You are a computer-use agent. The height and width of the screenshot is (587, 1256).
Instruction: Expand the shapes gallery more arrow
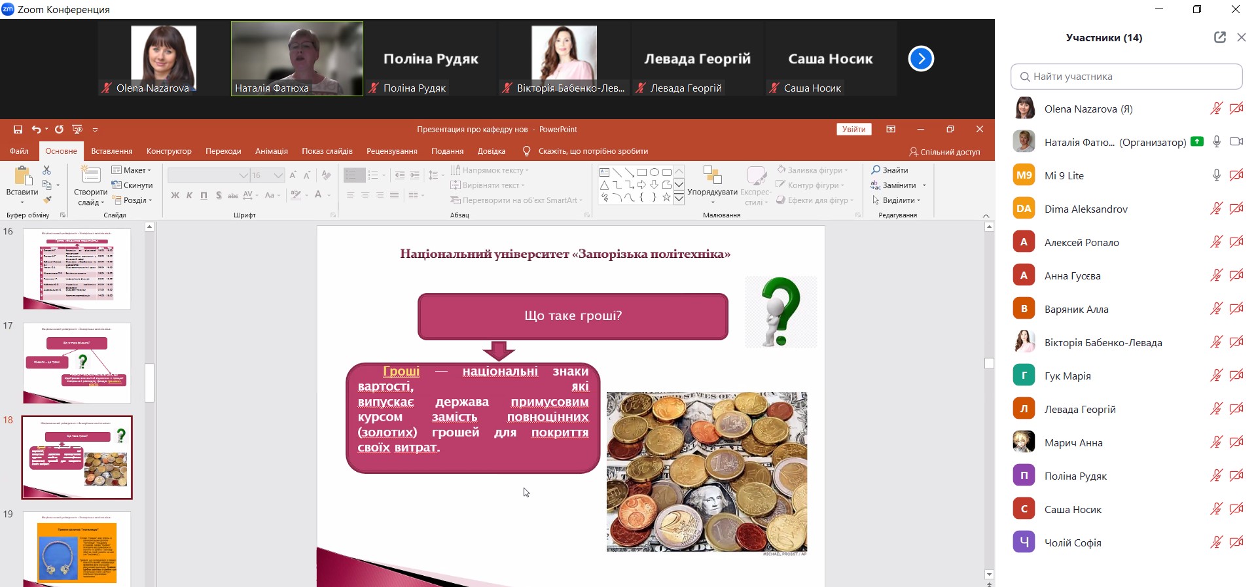pos(679,198)
